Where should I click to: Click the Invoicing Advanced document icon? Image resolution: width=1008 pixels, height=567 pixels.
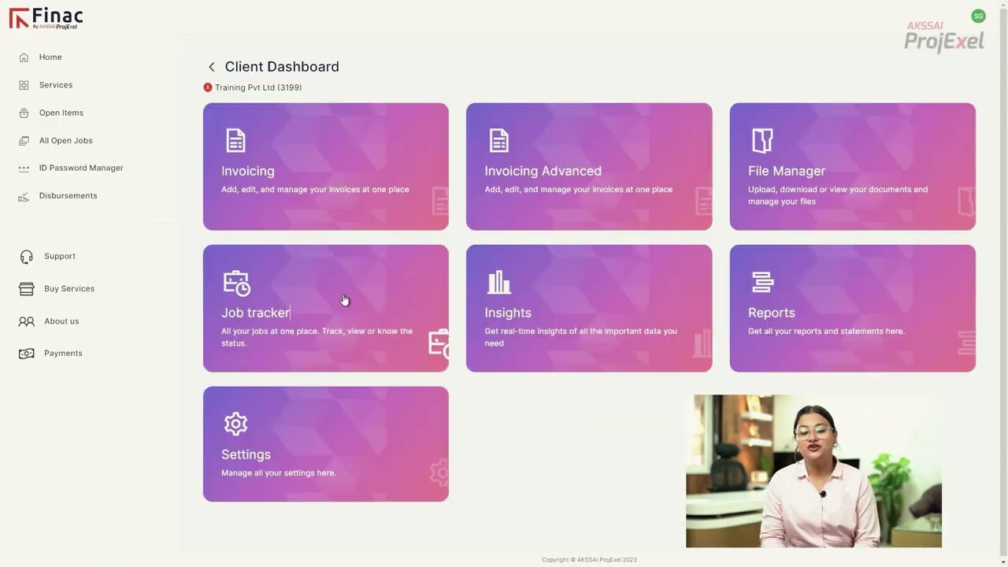[498, 140]
